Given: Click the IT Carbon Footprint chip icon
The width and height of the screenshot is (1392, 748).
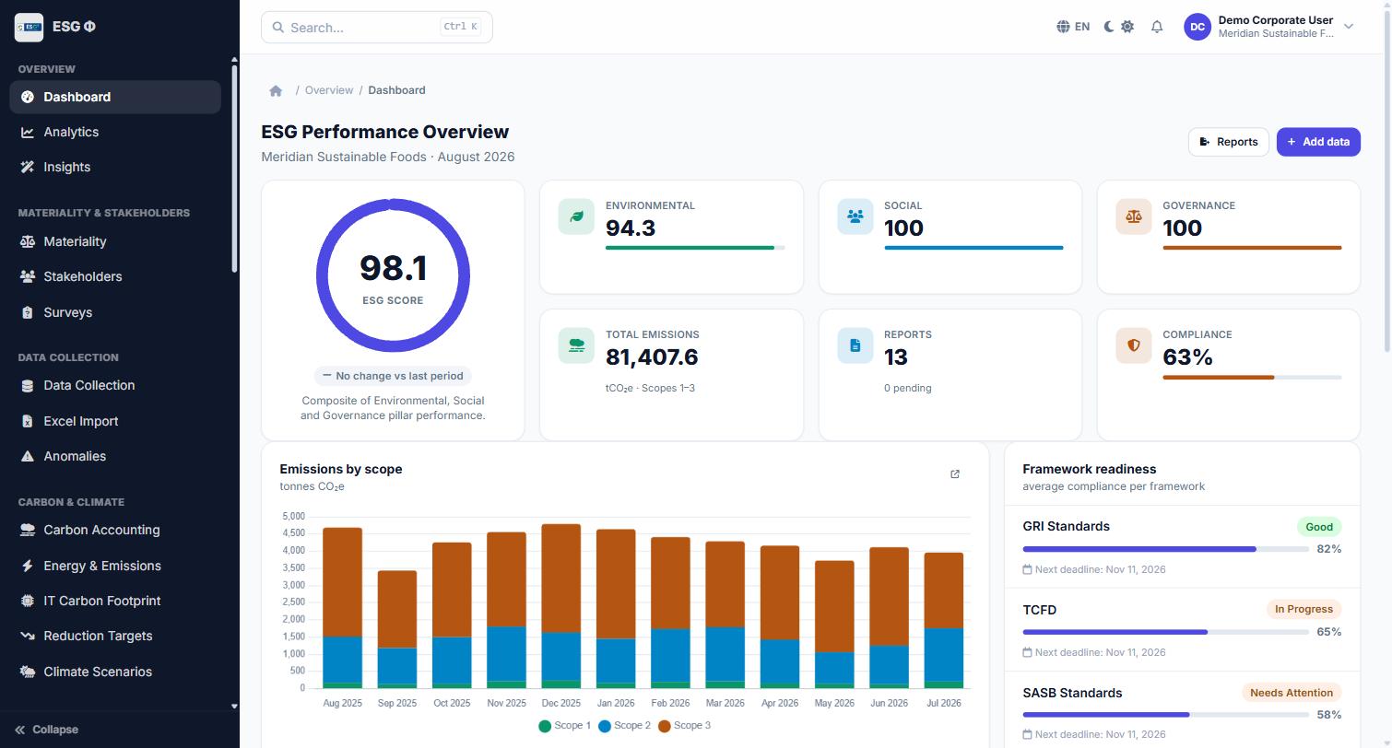Looking at the screenshot, I should (x=27, y=601).
